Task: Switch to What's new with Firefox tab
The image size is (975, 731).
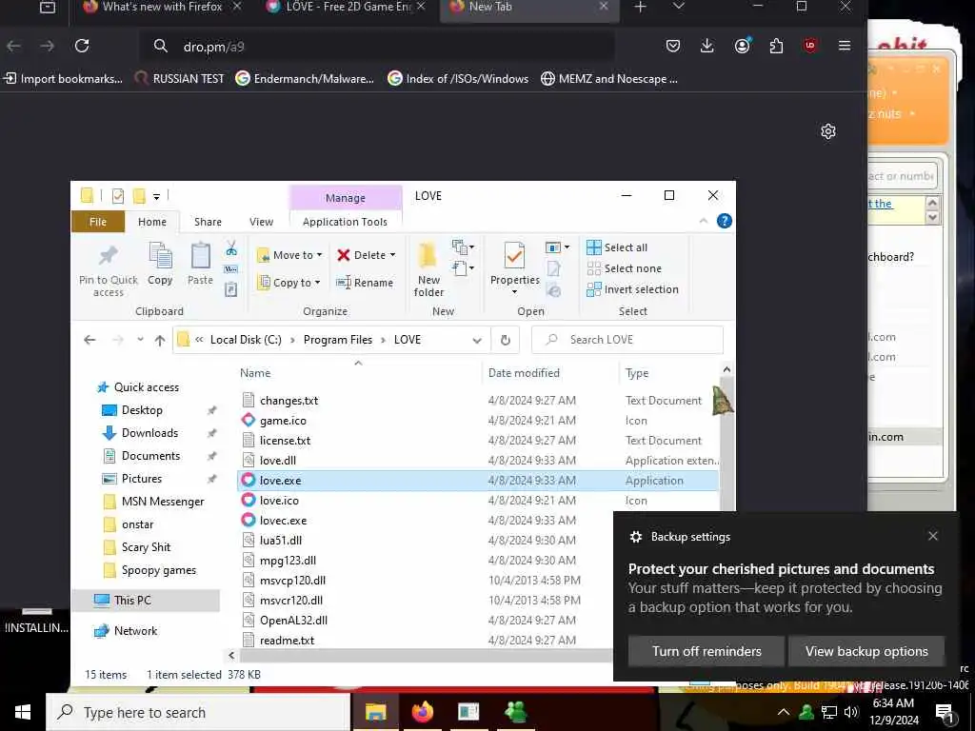Action: click(x=162, y=7)
